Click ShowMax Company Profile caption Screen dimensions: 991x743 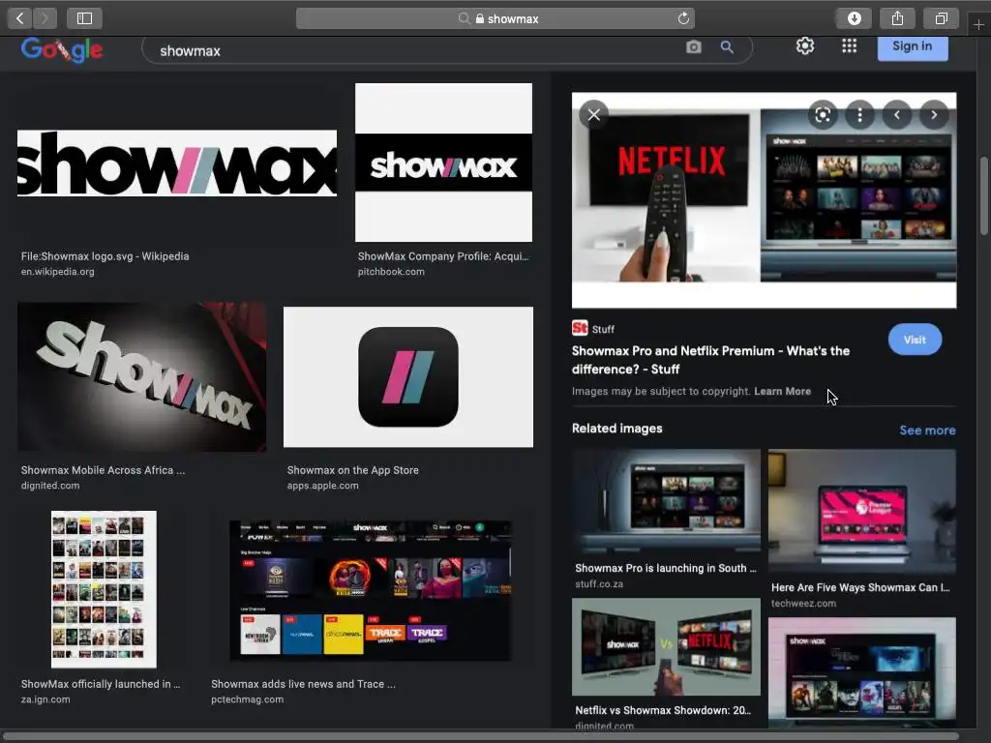pos(443,255)
